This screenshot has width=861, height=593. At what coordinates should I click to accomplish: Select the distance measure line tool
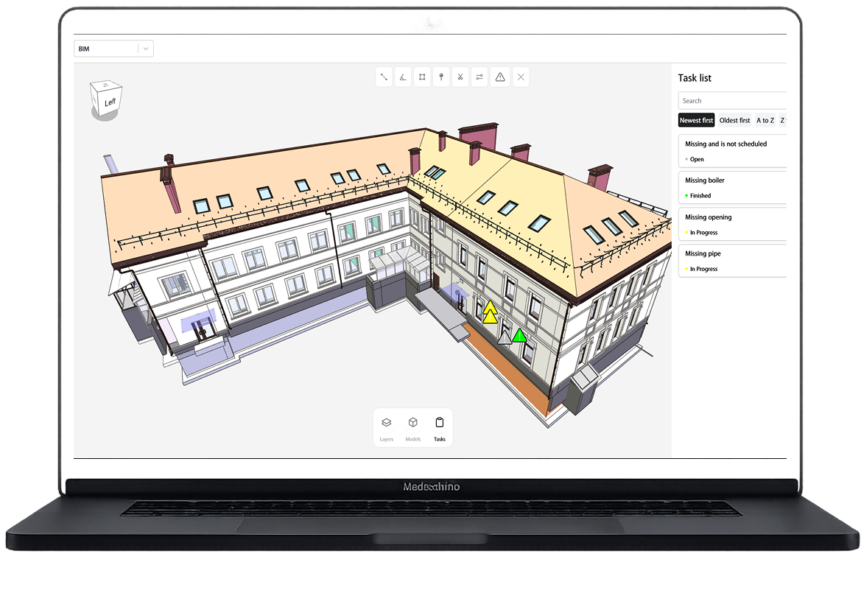click(x=384, y=77)
